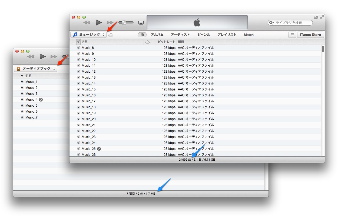Click the cloud column header icon
The image size is (338, 216).
pyautogui.click(x=147, y=42)
